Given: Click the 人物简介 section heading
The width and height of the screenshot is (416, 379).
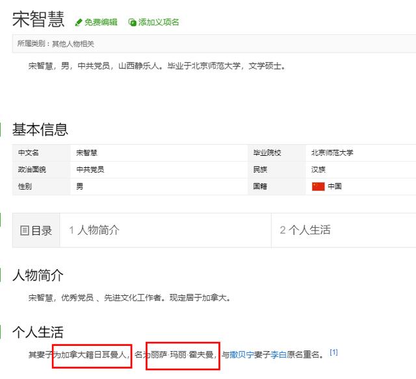Looking at the screenshot, I should pyautogui.click(x=38, y=275).
